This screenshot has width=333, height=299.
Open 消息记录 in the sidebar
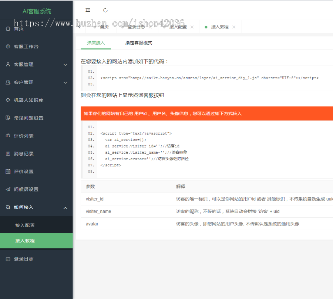coord(24,154)
